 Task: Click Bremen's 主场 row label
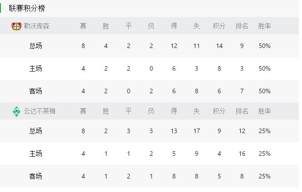pos(36,154)
